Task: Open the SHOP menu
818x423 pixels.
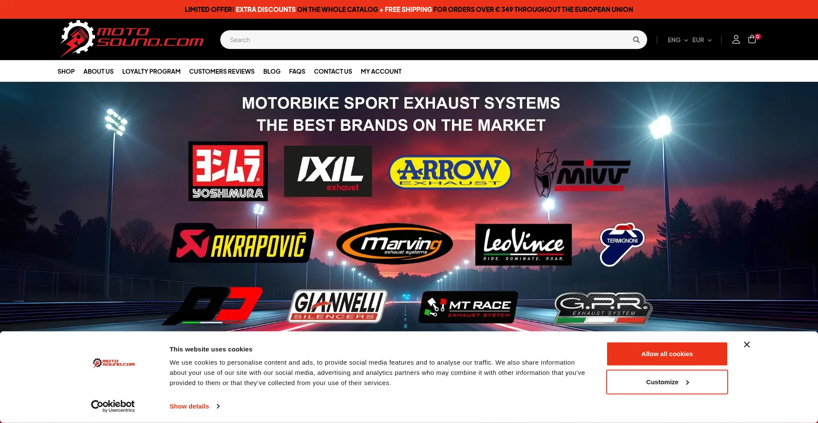Action: point(66,71)
